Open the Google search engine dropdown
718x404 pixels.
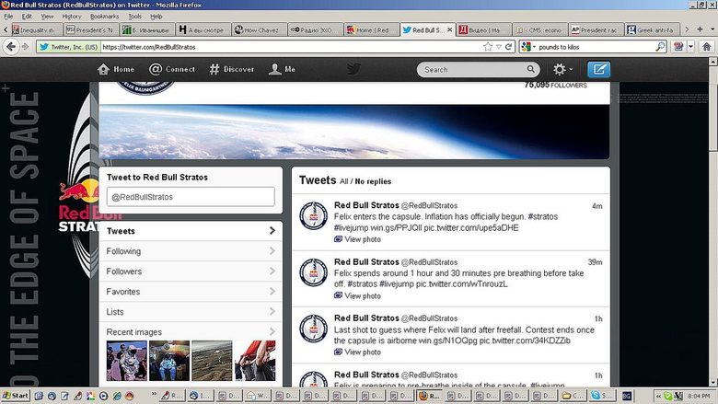[x=528, y=47]
